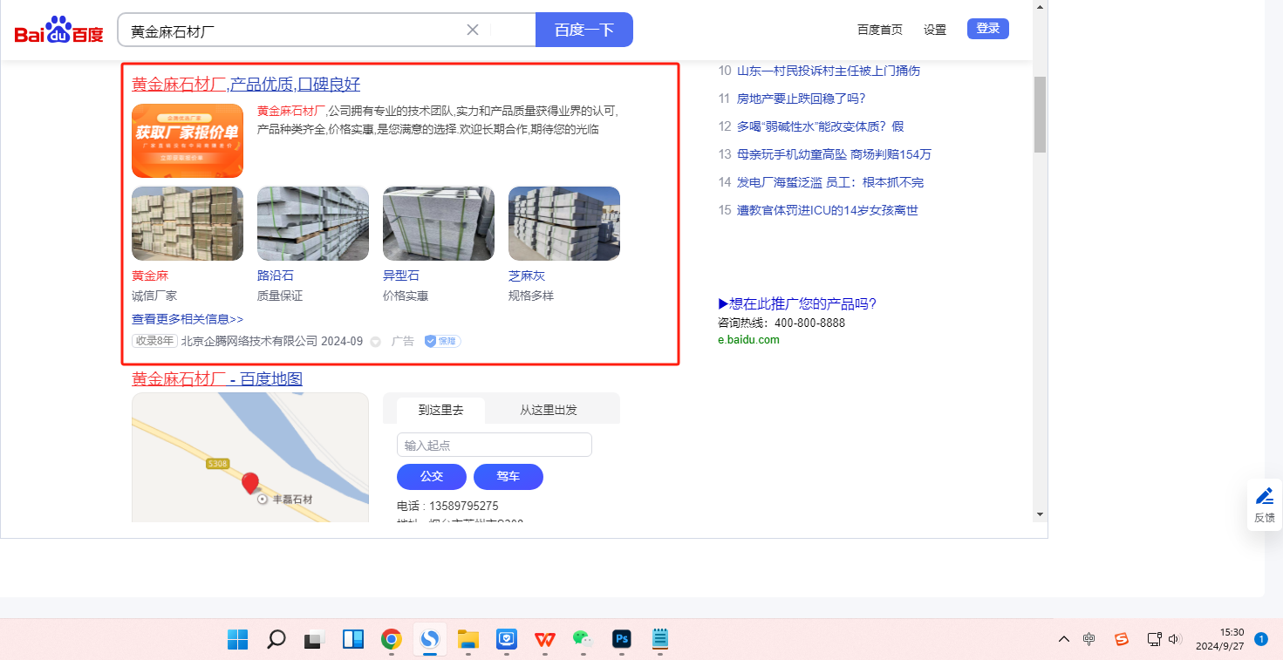Click the 广告 label
Screen dimensions: 1283x660
(403, 341)
